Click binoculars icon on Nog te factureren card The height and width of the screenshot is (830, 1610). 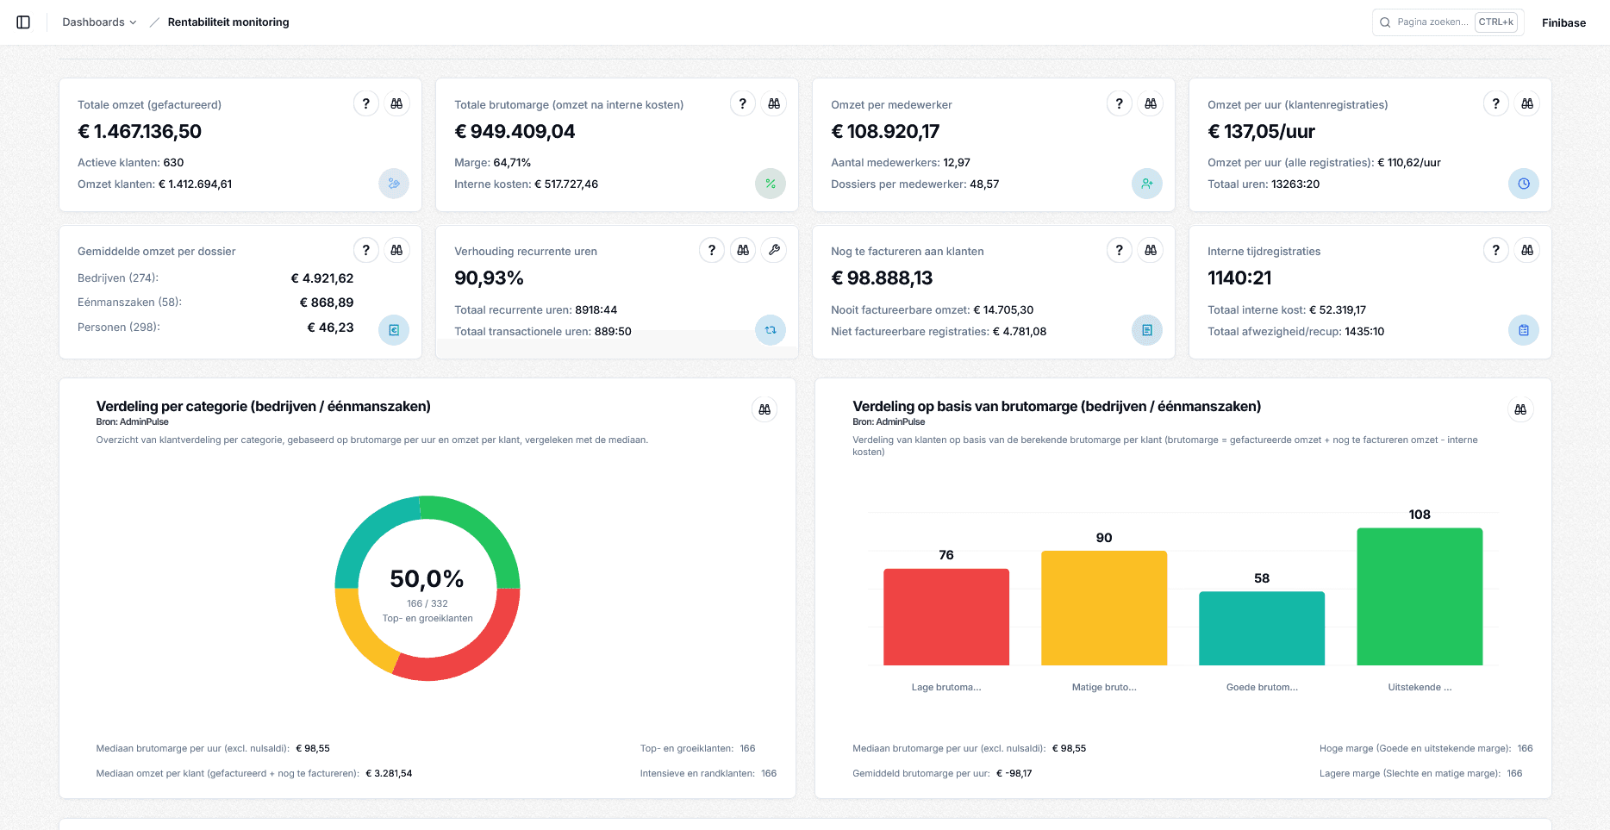click(x=1151, y=250)
